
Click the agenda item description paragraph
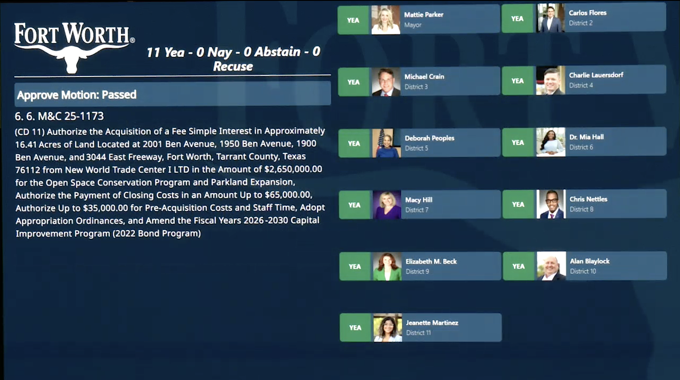click(x=170, y=182)
